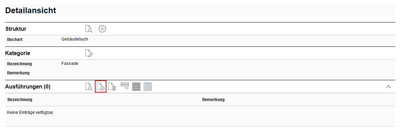Screen dimensions: 401x128
Task: Click the Struktur section heading
Action: point(16,29)
